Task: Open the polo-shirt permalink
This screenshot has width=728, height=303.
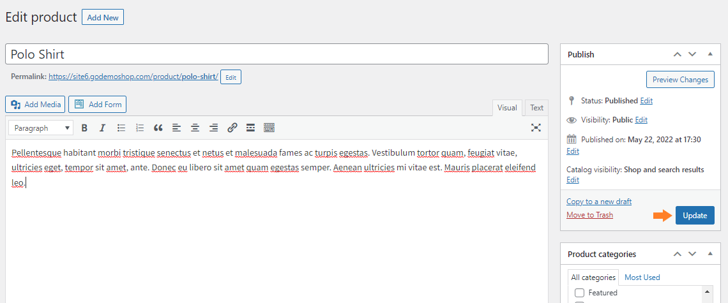Action: click(133, 77)
